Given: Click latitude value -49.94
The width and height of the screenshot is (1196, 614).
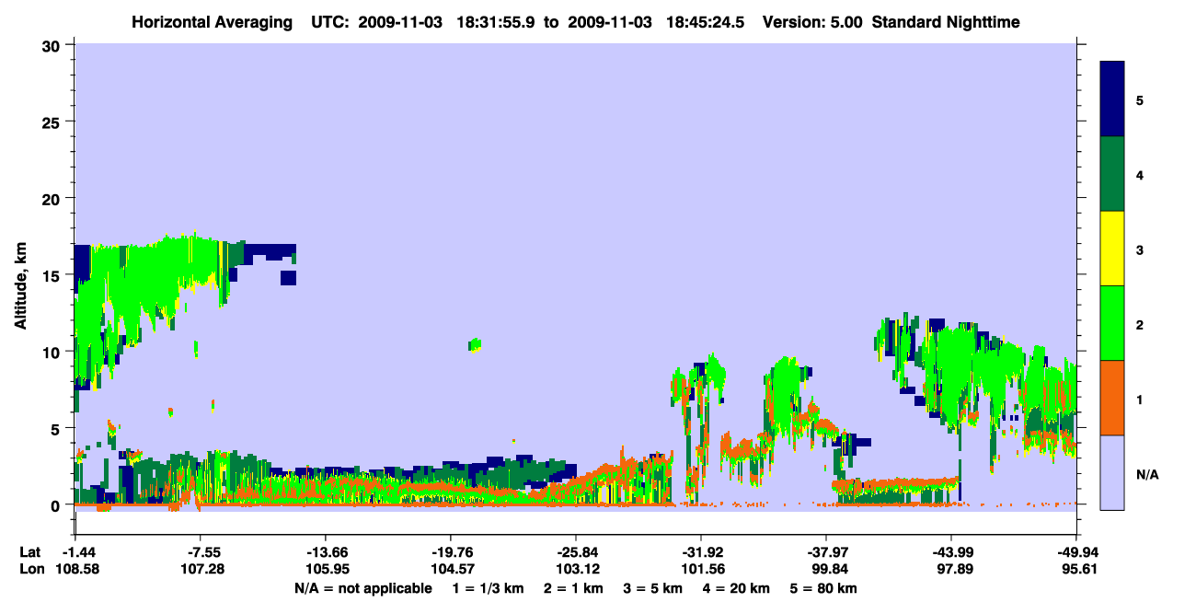Looking at the screenshot, I should coord(1076,551).
